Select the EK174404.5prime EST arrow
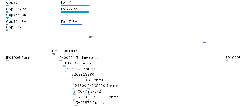Image resolution: width=240 pixels, height=107 pixels. click(66, 72)
